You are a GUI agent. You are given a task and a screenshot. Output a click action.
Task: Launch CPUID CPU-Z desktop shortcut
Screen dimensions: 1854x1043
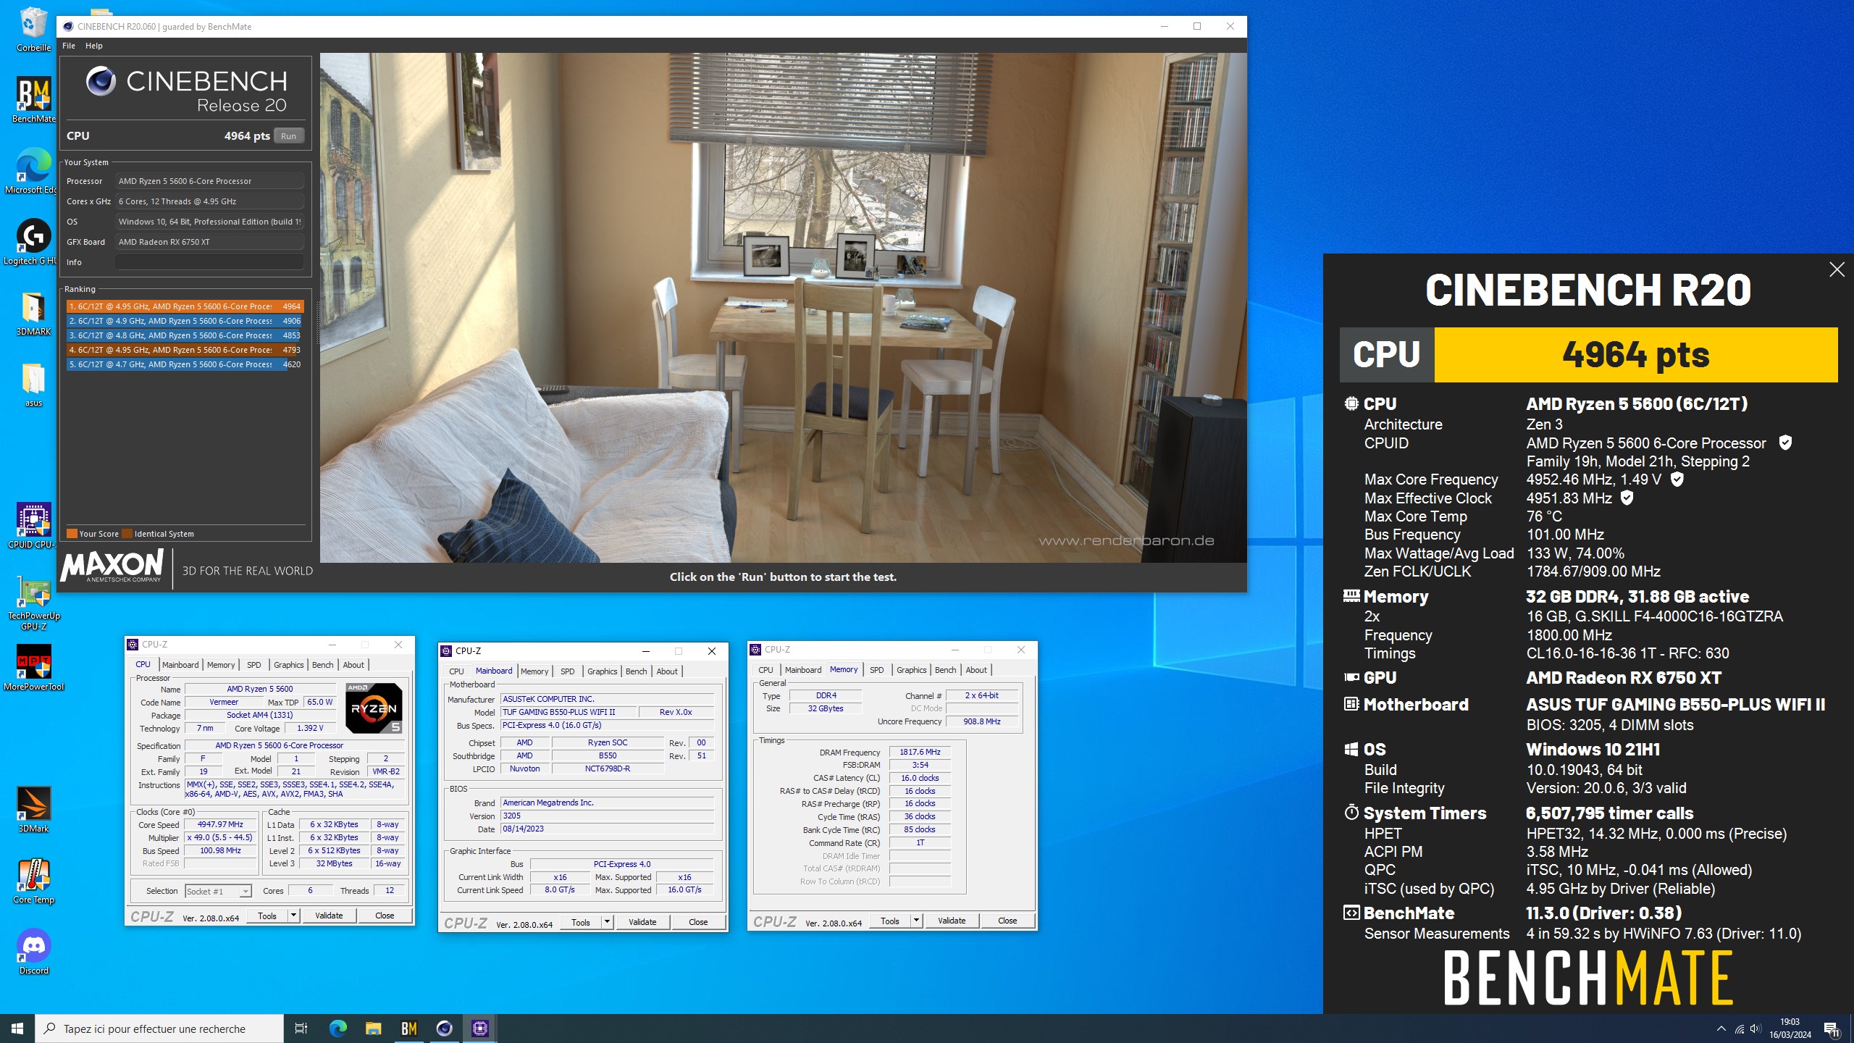pyautogui.click(x=33, y=526)
